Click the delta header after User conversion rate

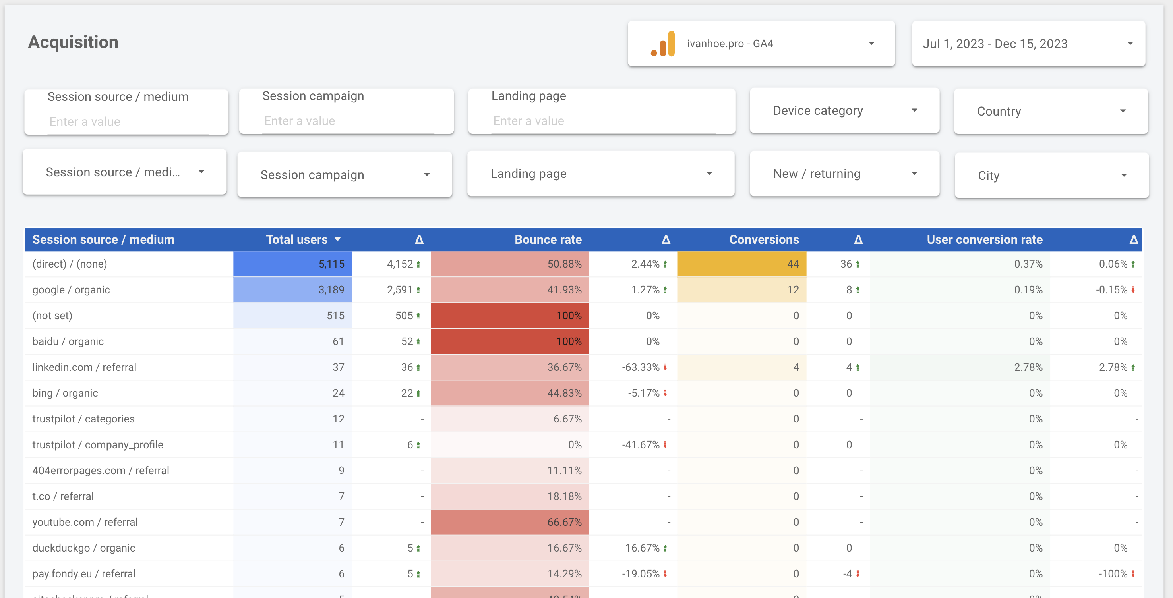pyautogui.click(x=1133, y=240)
